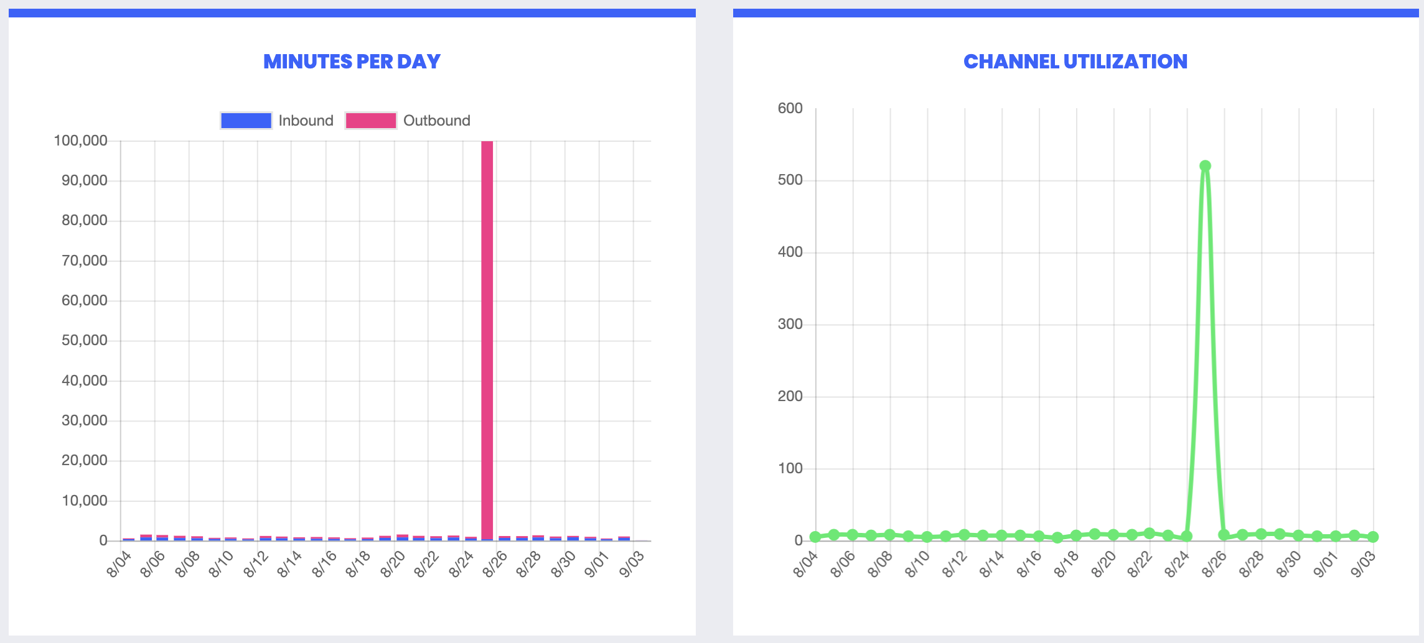Viewport: 1424px width, 643px height.
Task: Click the 9/03 label in Channel Utilization chart
Action: click(1364, 564)
